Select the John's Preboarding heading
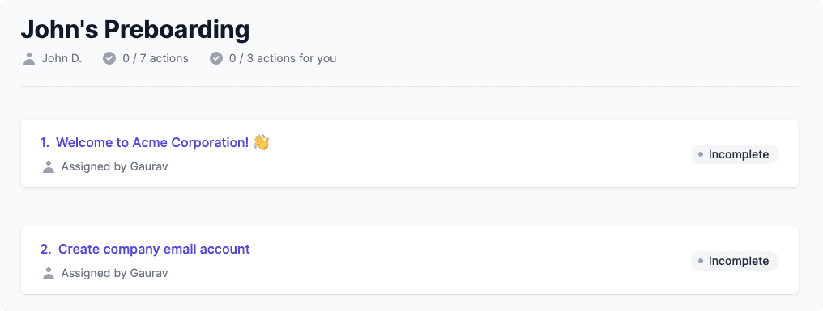 [135, 29]
